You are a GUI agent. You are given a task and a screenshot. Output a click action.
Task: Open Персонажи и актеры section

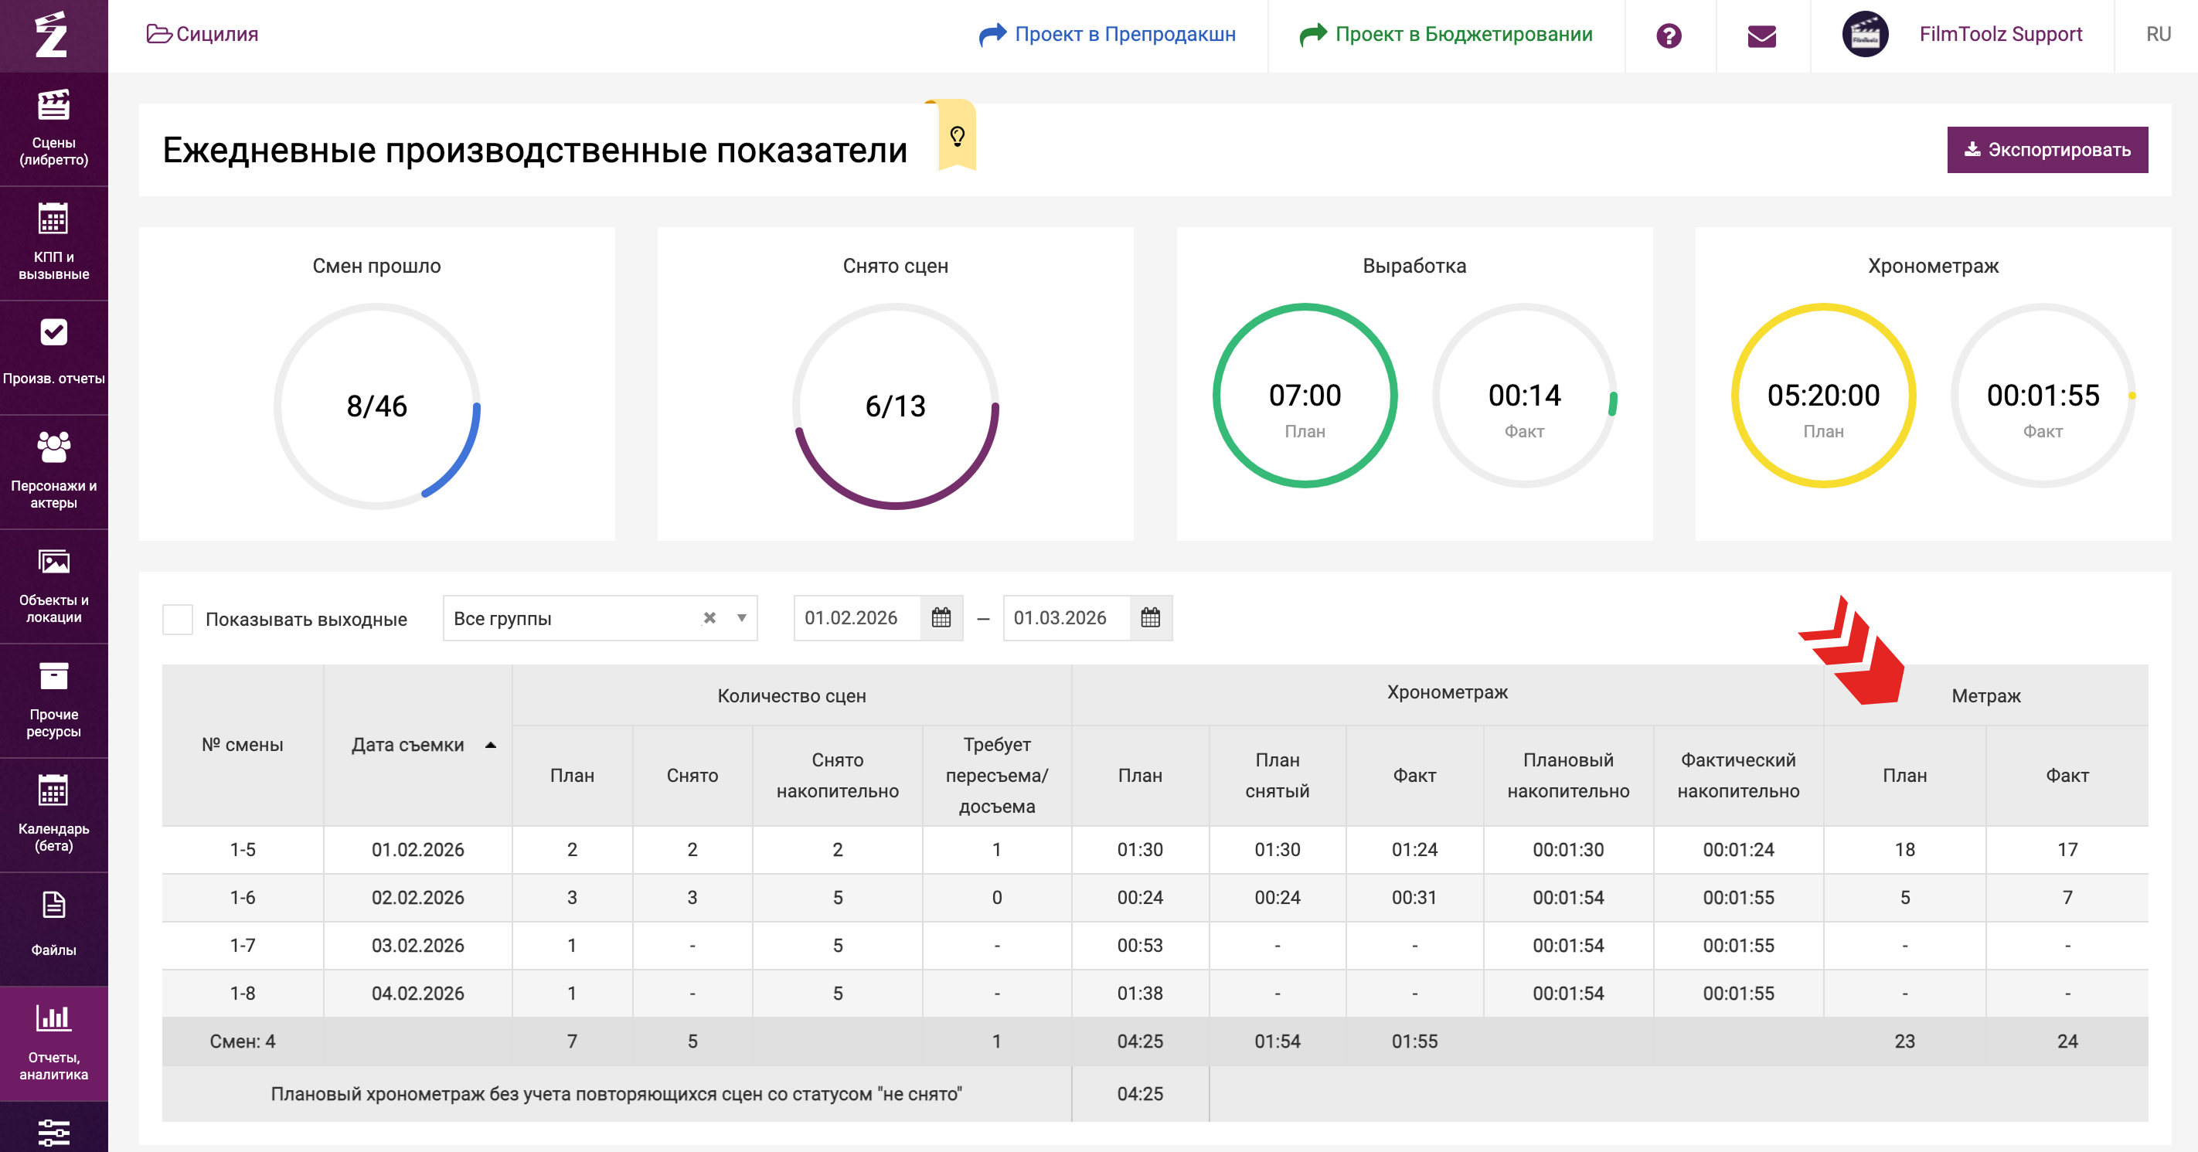pyautogui.click(x=53, y=471)
